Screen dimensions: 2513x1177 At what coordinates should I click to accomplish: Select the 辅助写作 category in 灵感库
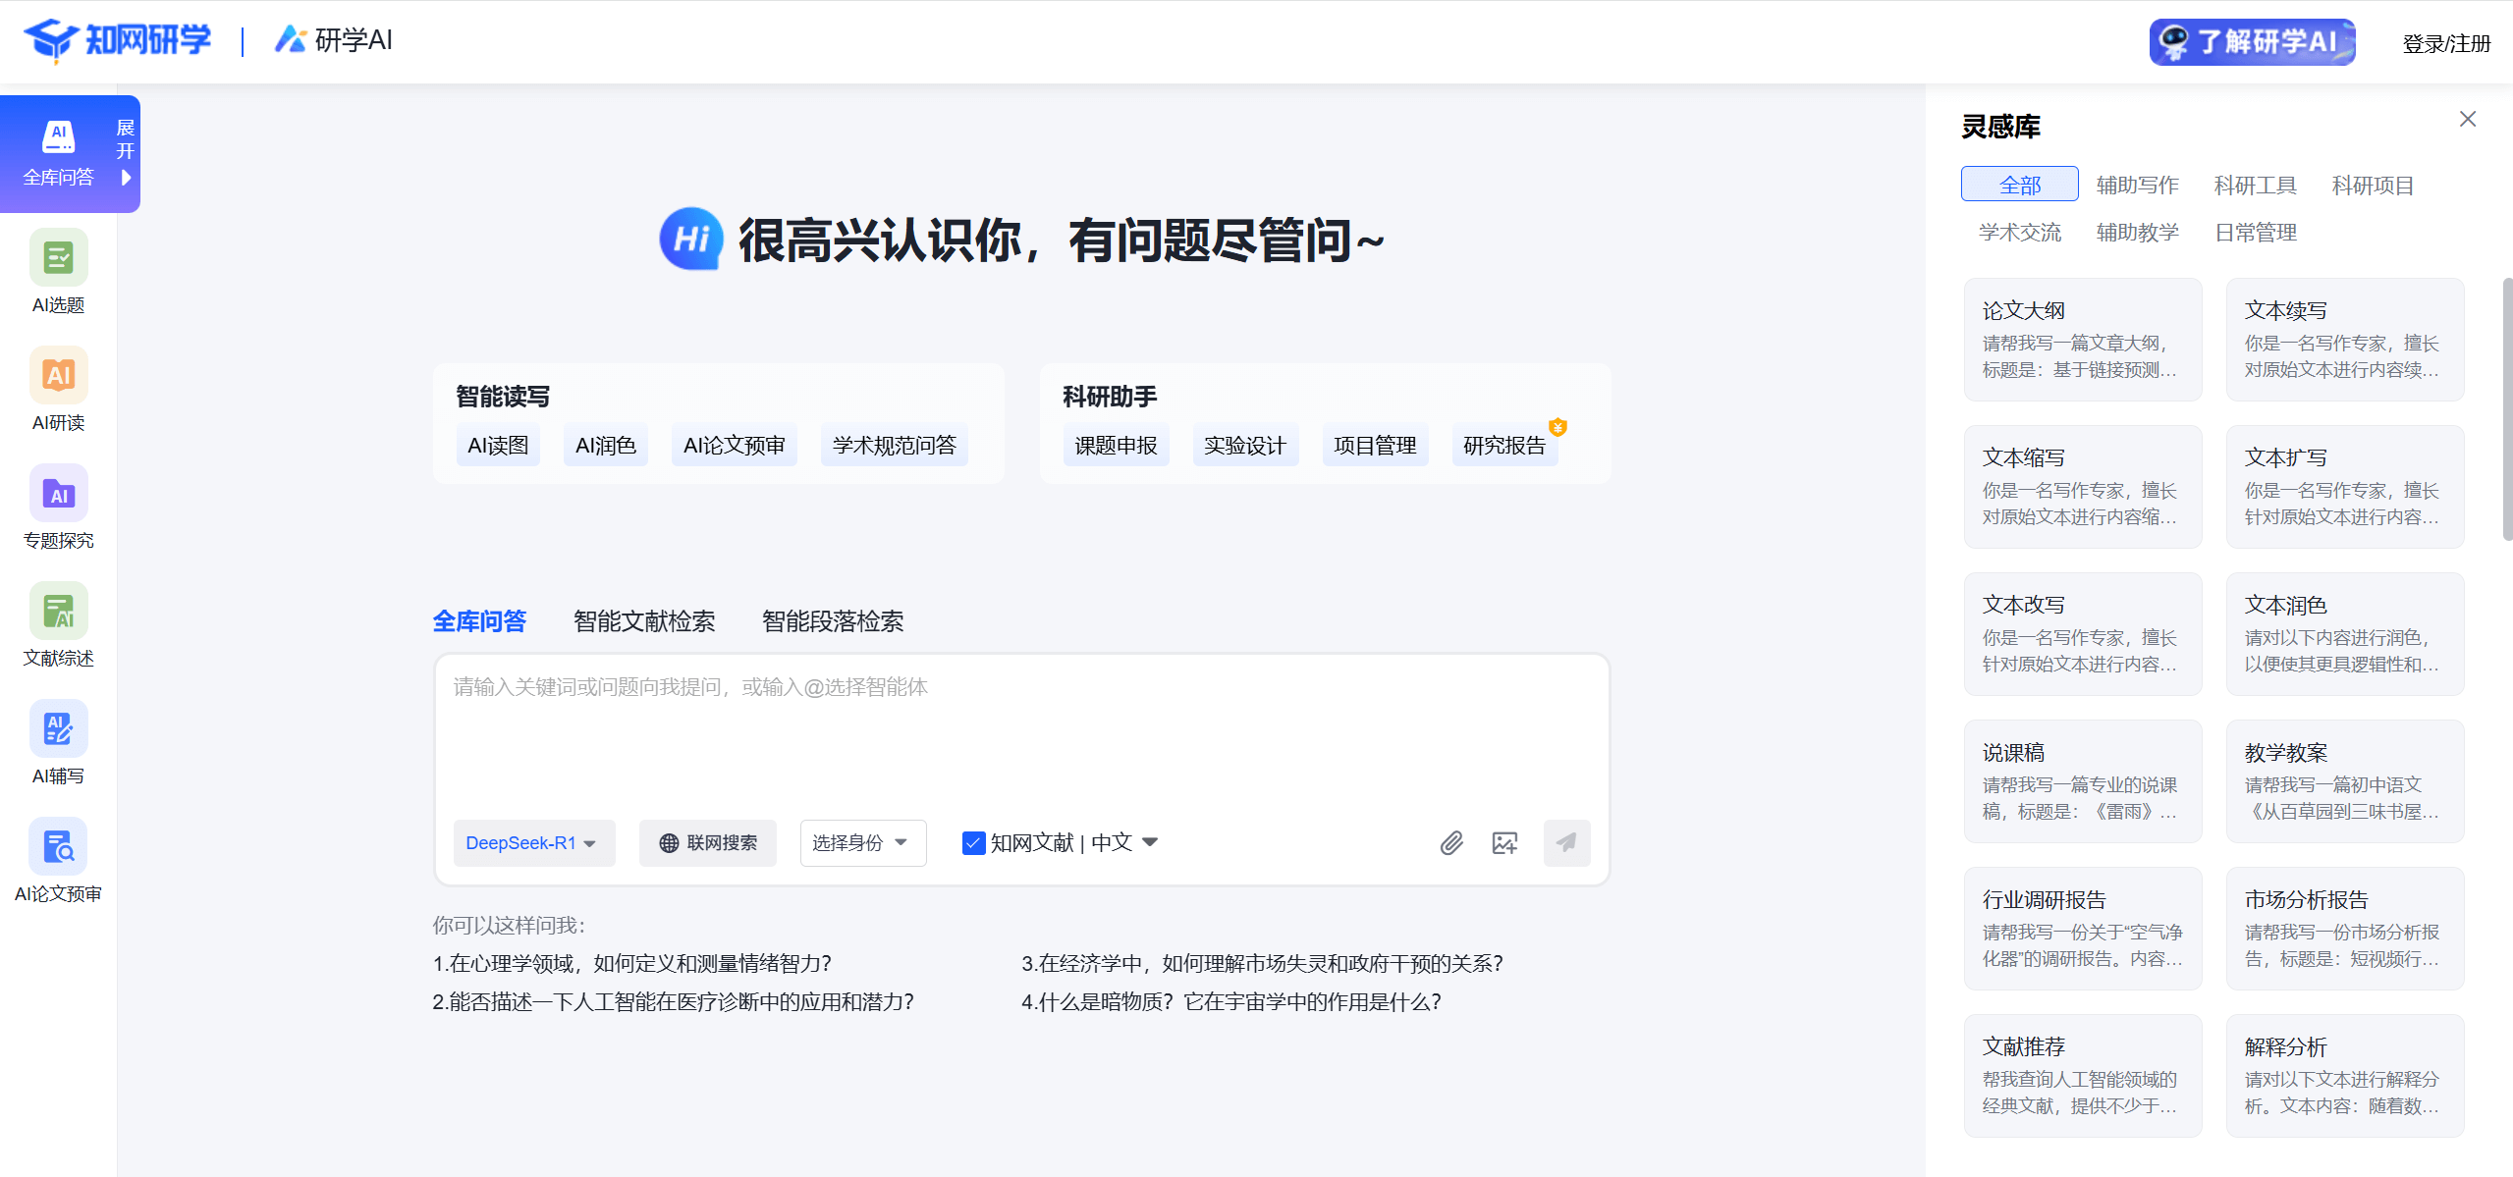tap(2136, 185)
